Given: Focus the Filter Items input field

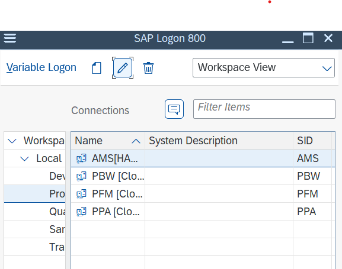Looking at the screenshot, I should [264, 109].
